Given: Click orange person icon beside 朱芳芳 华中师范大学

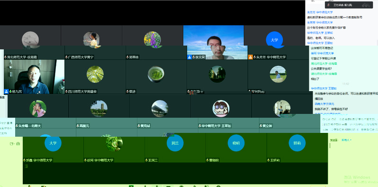Looking at the screenshot, I should 251,57.
